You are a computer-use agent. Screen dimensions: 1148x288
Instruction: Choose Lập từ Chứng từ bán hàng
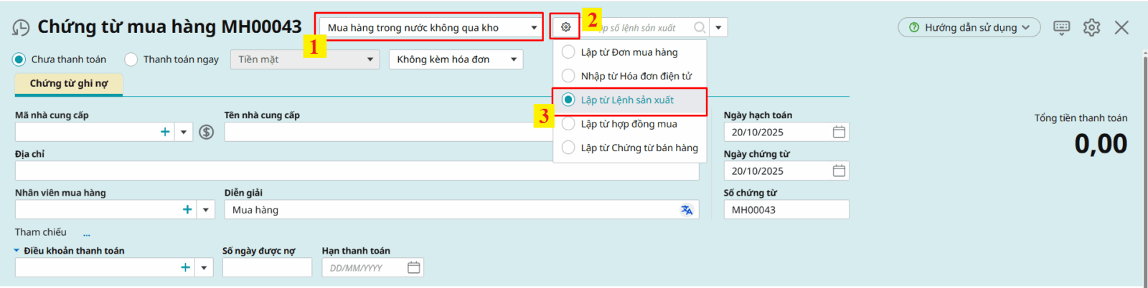point(629,148)
